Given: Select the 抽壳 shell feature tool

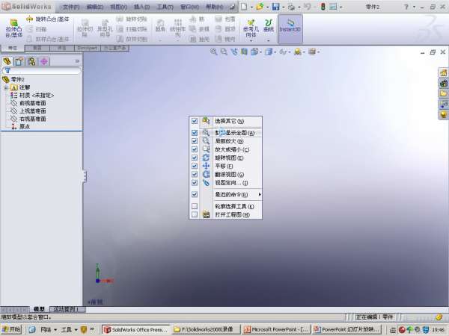Looking at the screenshot, I should 200,39.
